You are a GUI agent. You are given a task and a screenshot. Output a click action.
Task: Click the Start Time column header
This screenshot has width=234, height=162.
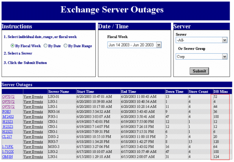coord(85,92)
